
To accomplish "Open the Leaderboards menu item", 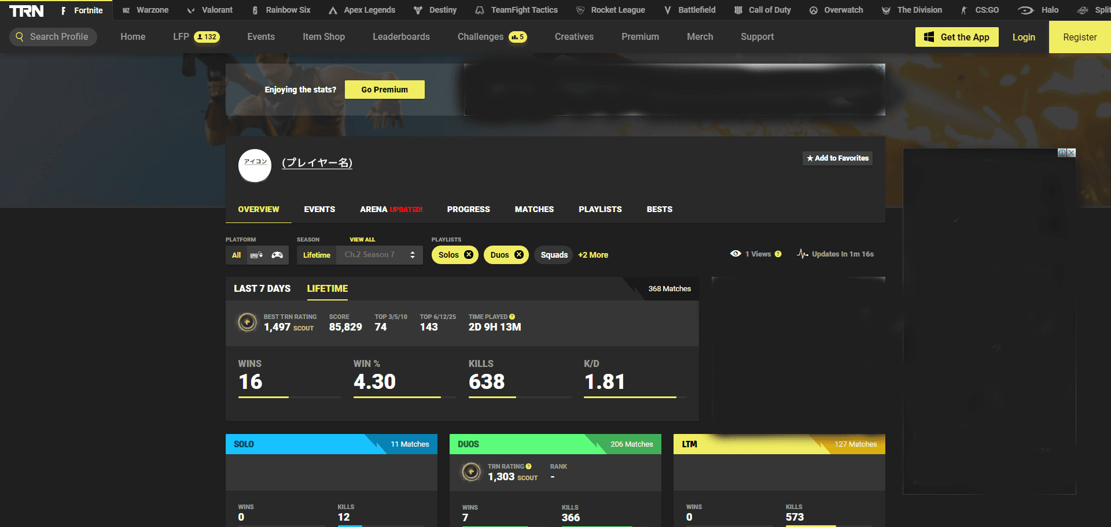I will [x=401, y=36].
